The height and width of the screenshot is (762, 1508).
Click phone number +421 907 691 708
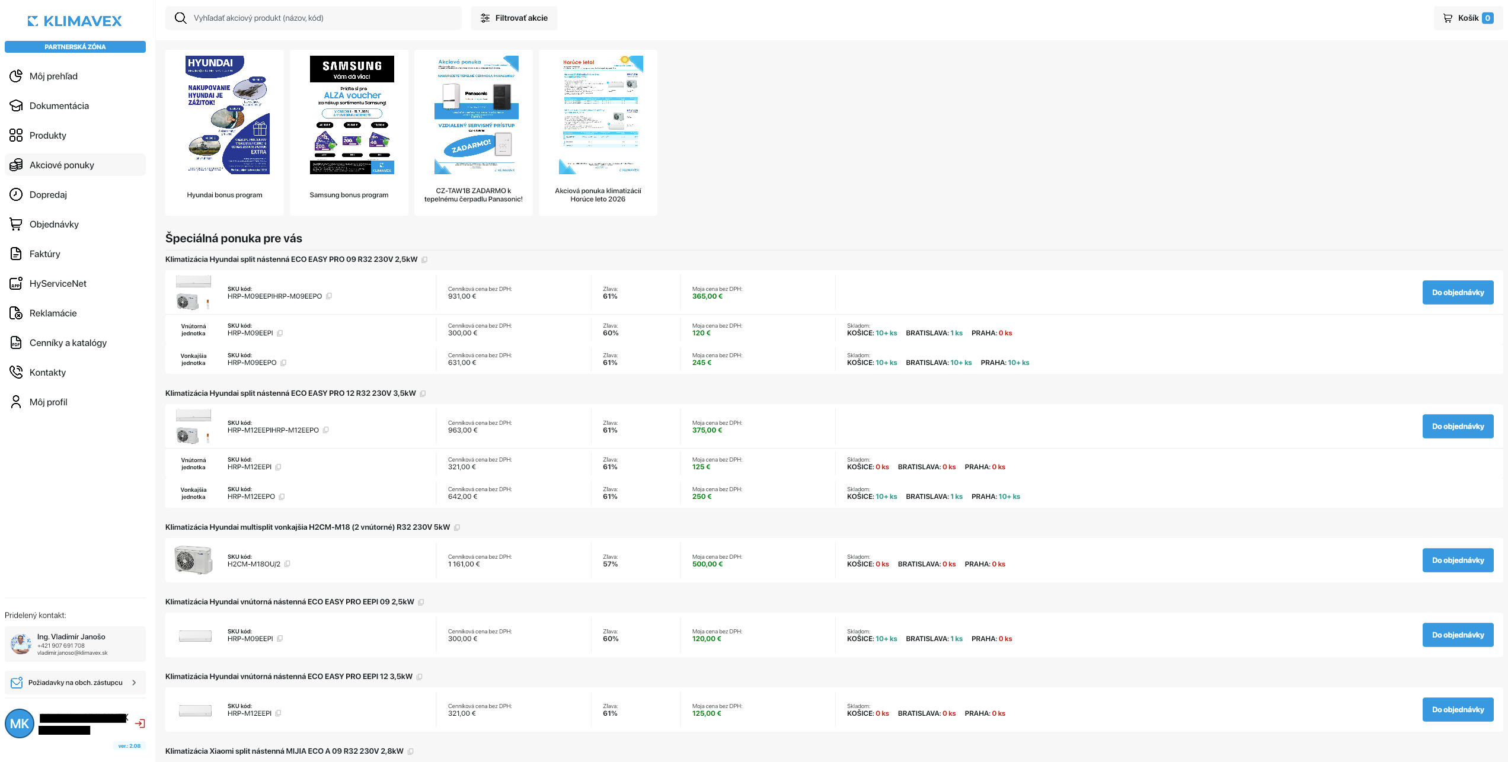point(61,646)
